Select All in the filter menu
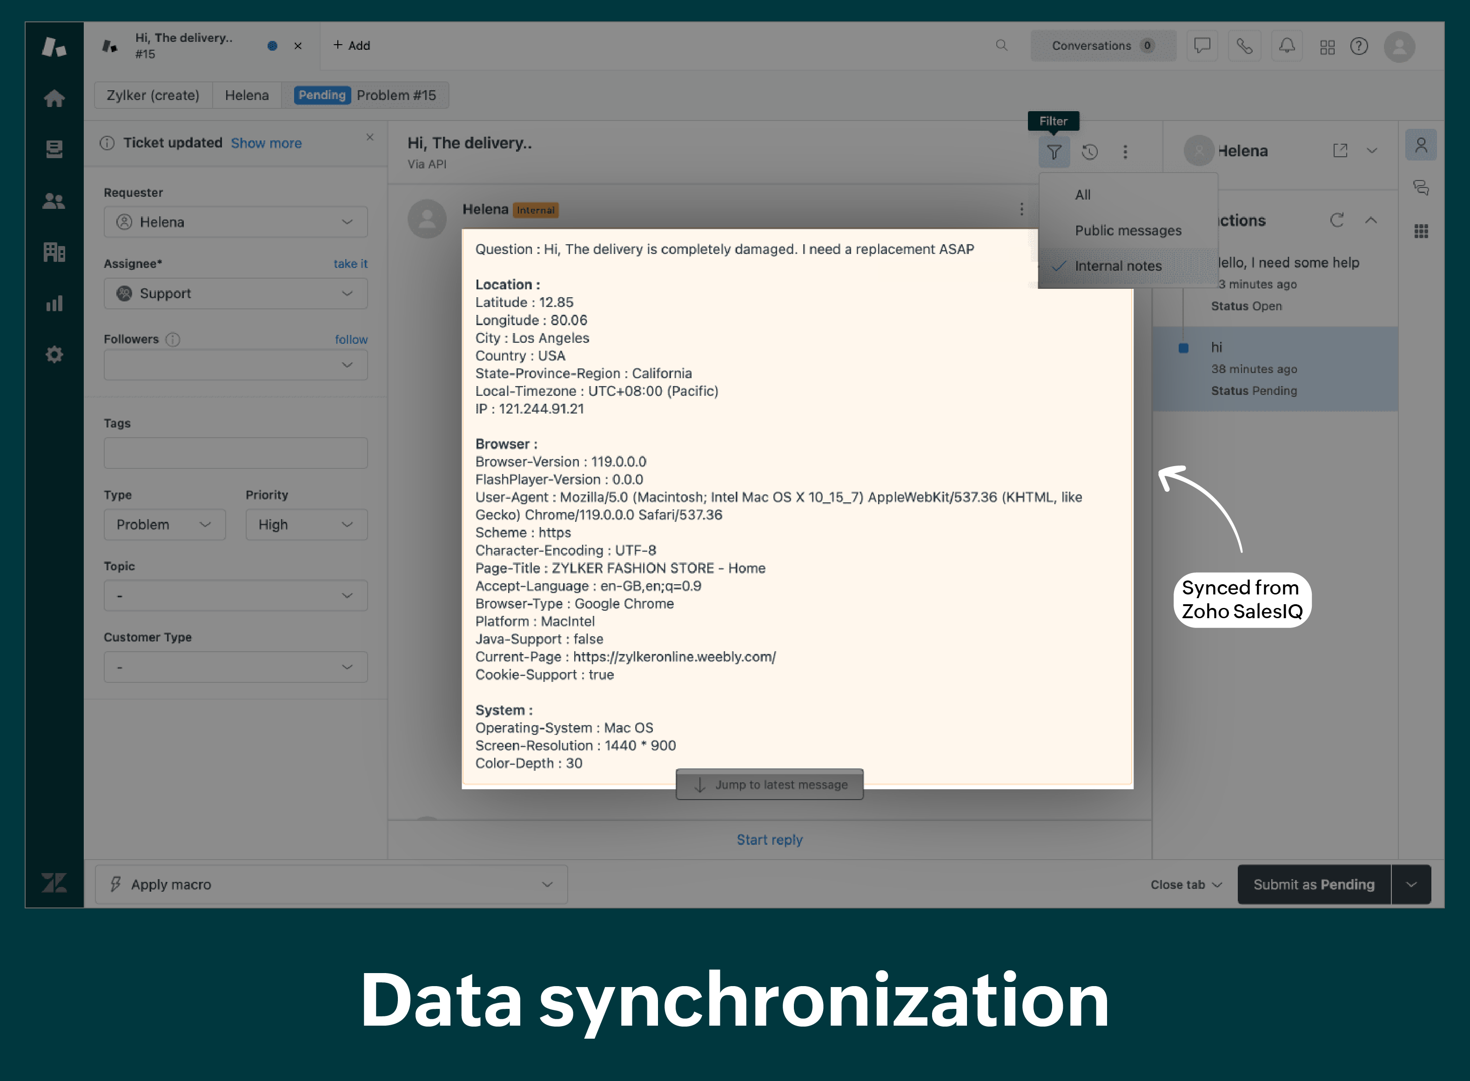 1128,194
